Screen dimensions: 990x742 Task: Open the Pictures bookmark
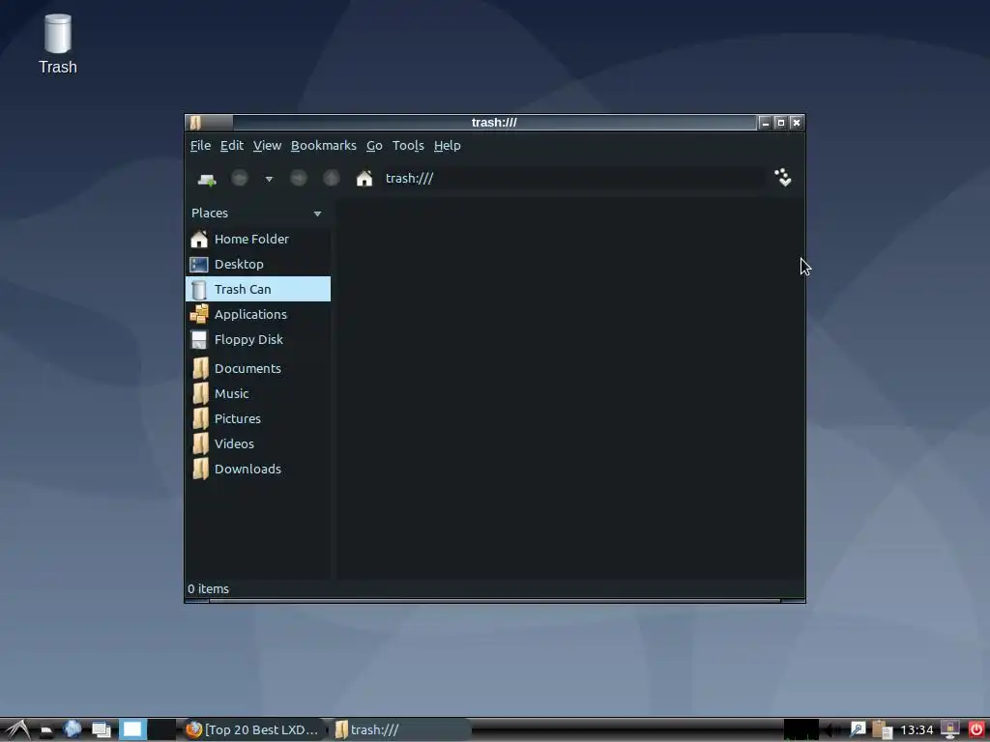[x=258, y=419]
